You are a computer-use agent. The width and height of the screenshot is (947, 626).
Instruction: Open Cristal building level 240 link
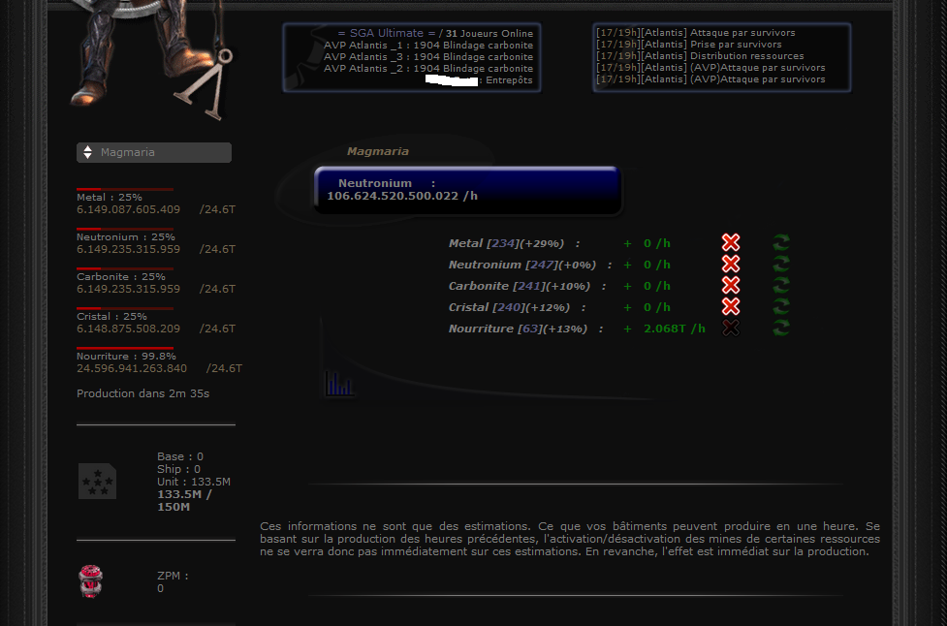click(509, 307)
